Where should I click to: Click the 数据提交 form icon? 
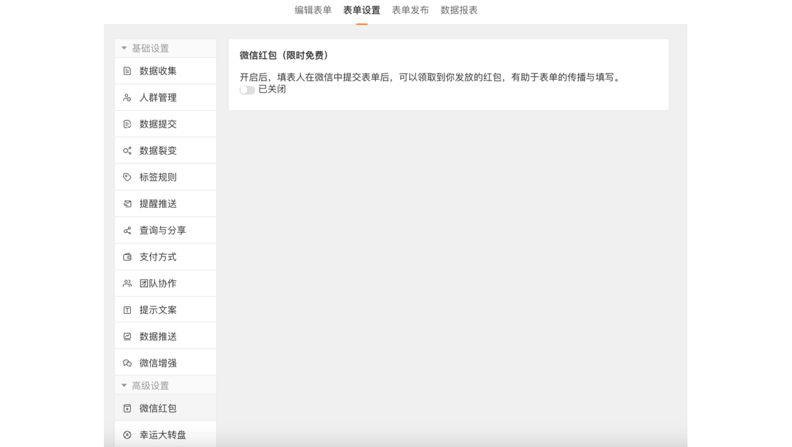[x=127, y=124]
